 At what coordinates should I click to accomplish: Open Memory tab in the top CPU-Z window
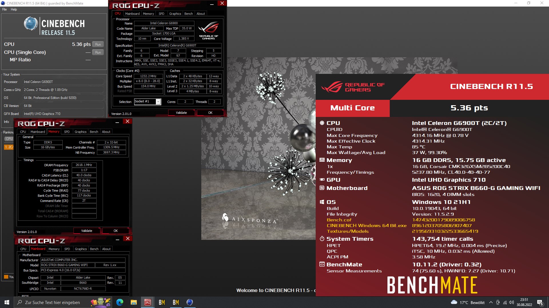(x=148, y=14)
